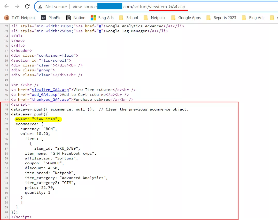Click the text currency: "BGN"
Viewport: 278px width, 220px height.
[38, 129]
